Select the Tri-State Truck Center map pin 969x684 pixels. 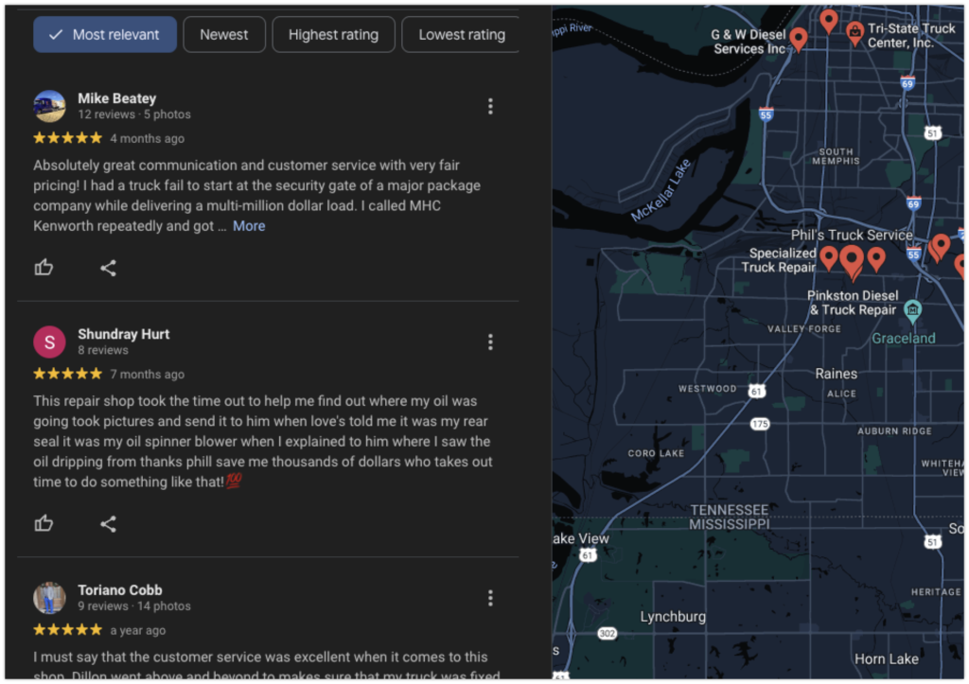click(x=854, y=33)
